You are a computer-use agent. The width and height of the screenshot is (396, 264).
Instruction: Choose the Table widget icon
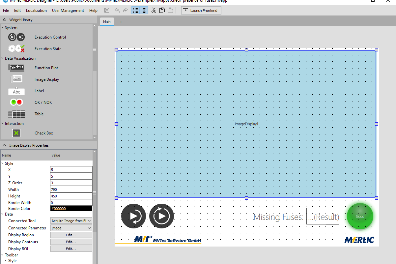16,114
